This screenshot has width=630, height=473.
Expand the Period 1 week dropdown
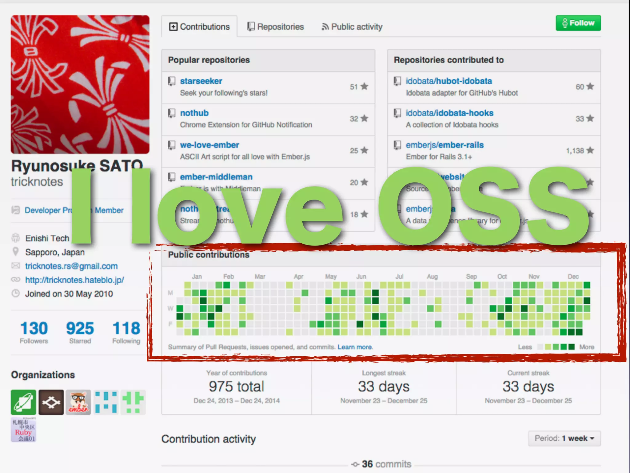(x=564, y=438)
